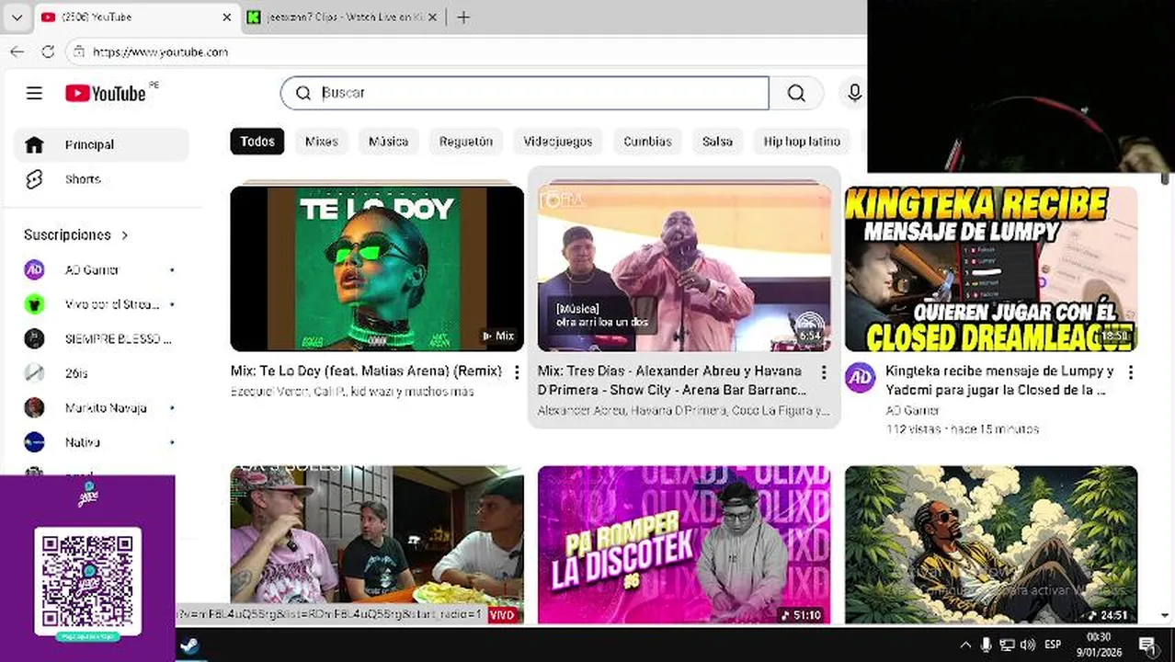Click SIEMPRE BLESSD channel avatar

click(34, 338)
